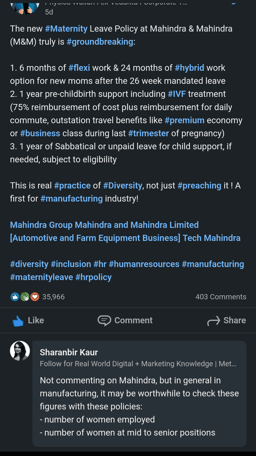The height and width of the screenshot is (456, 256).
Task: Open Sharanbir Kaur's profile picture
Action: (20, 351)
